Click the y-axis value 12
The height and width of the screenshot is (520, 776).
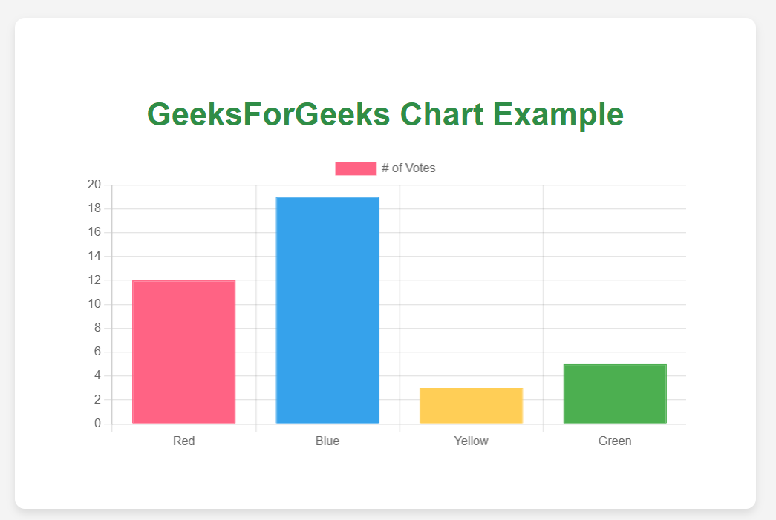(94, 280)
